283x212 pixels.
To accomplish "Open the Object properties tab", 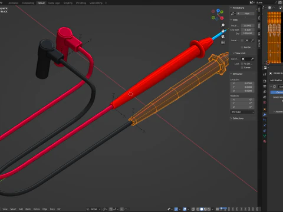I will coord(265,110).
